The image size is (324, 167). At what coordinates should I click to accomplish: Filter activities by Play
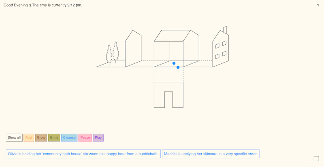[x=98, y=138]
